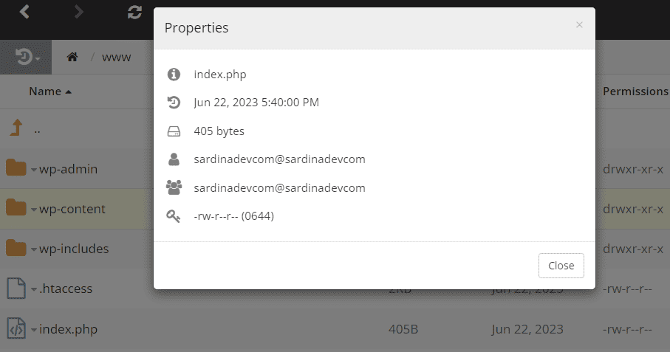The height and width of the screenshot is (352, 670).
Task: Click the back navigation arrow
Action: click(25, 12)
